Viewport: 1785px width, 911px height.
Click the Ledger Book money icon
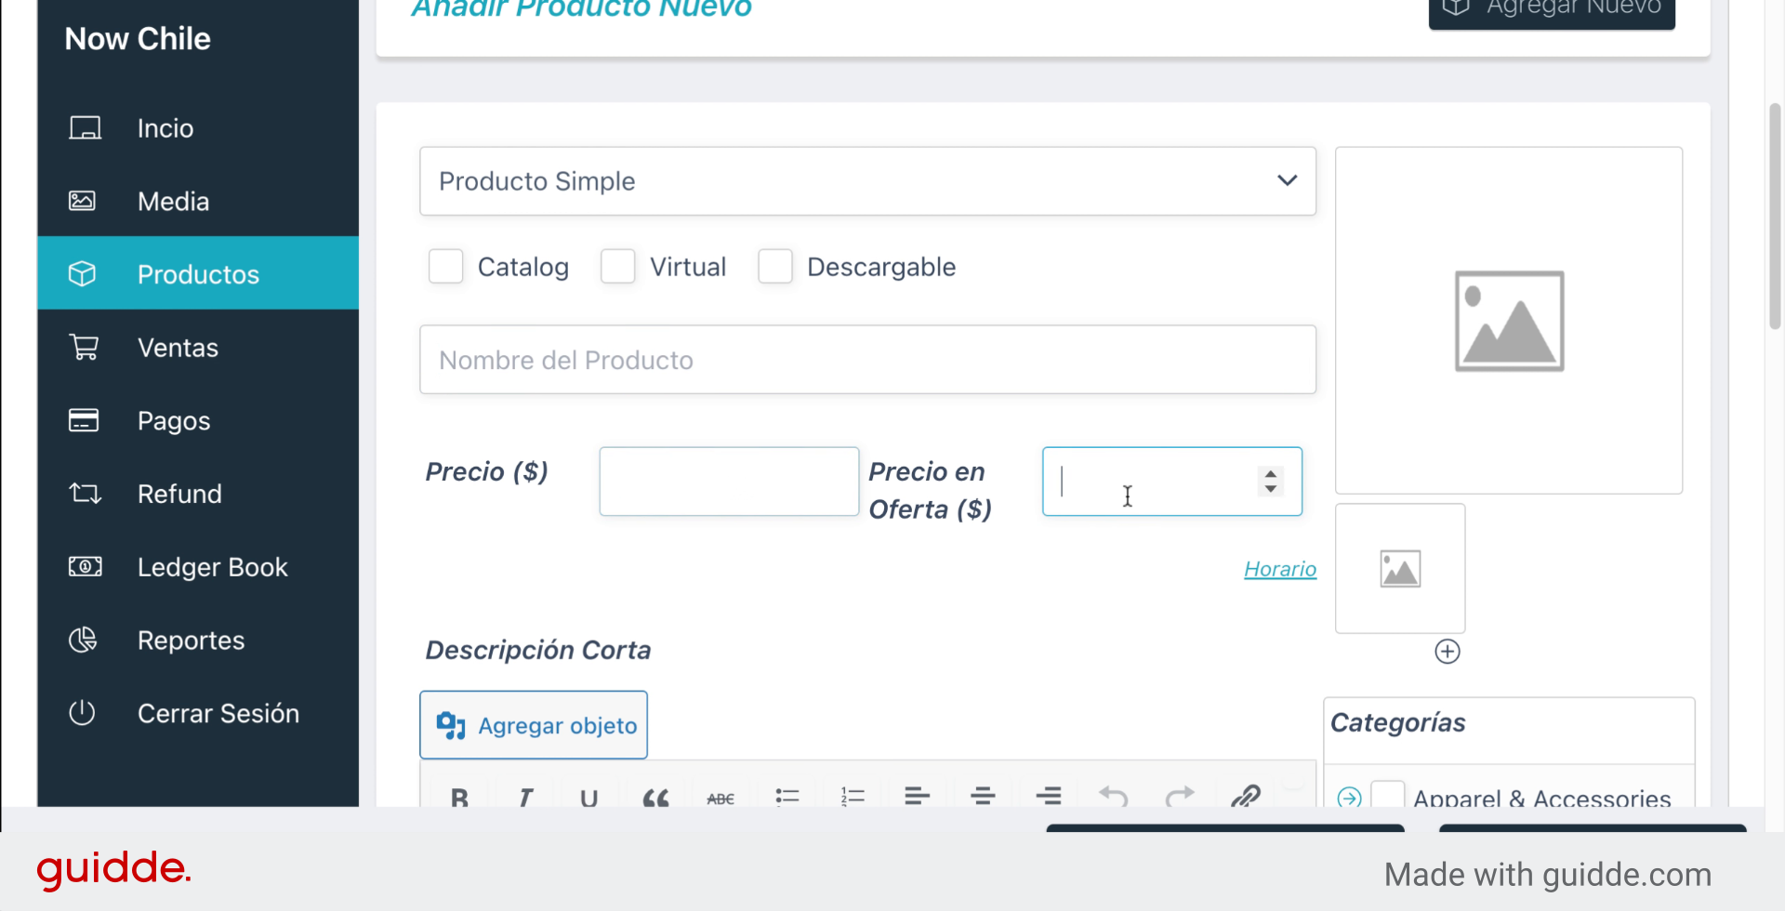(x=85, y=566)
